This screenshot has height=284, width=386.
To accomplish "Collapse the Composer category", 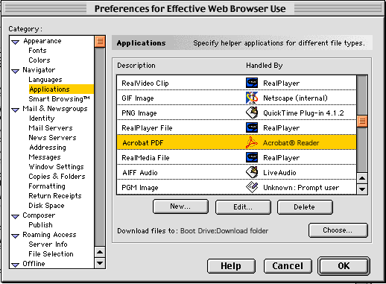I will (16, 216).
